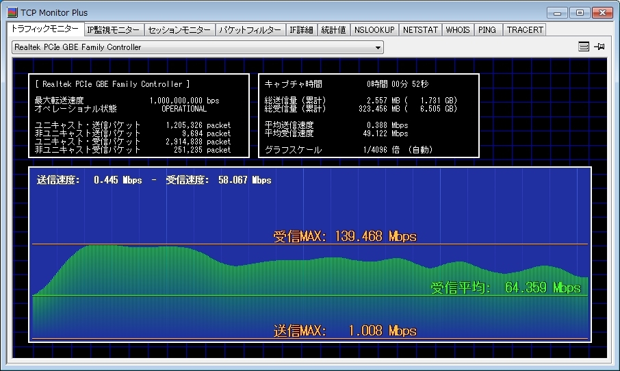The height and width of the screenshot is (371, 620).
Task: Open the セッションモニター tab
Action: 179,30
